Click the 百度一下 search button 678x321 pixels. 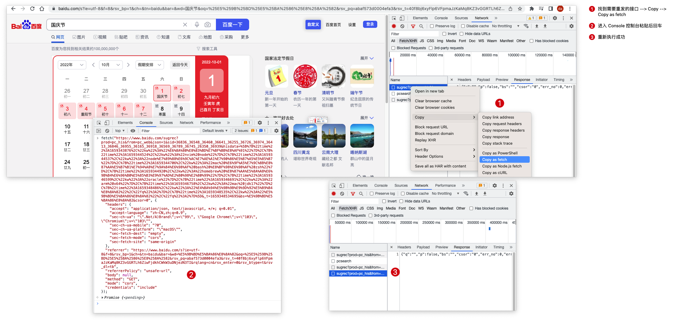[x=232, y=25]
